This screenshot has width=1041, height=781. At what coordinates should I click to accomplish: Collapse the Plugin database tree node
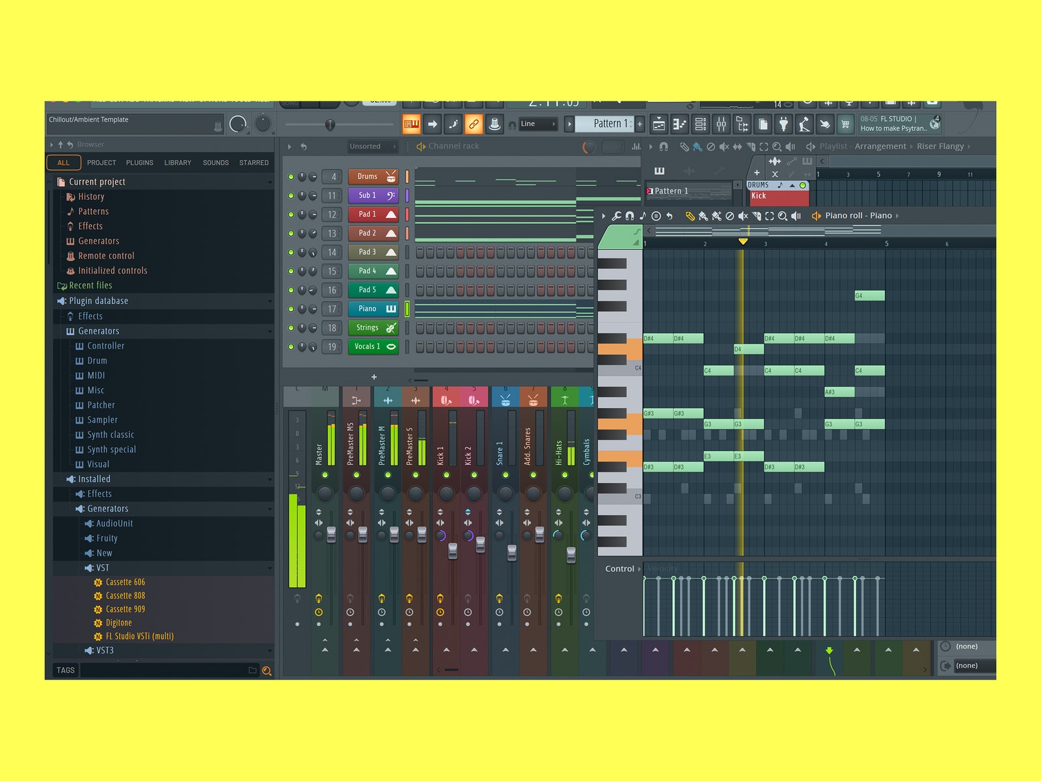(269, 301)
